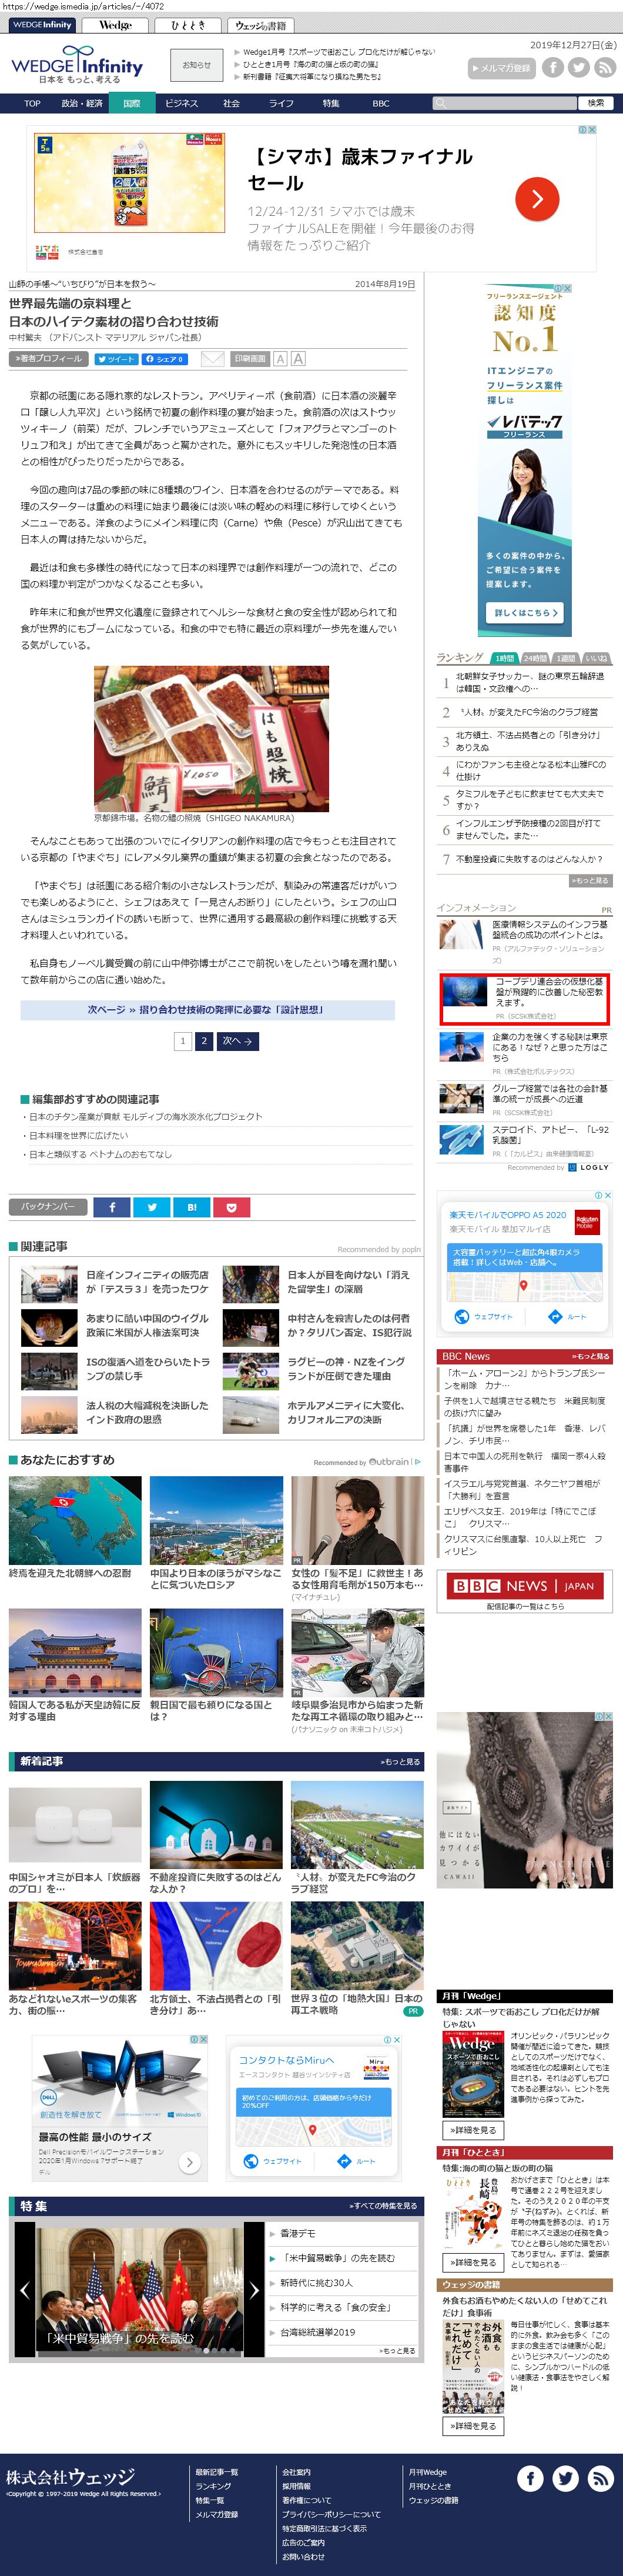Click the Facebook icon in the header
Viewport: 623px width, 2576px height.
pos(553,68)
